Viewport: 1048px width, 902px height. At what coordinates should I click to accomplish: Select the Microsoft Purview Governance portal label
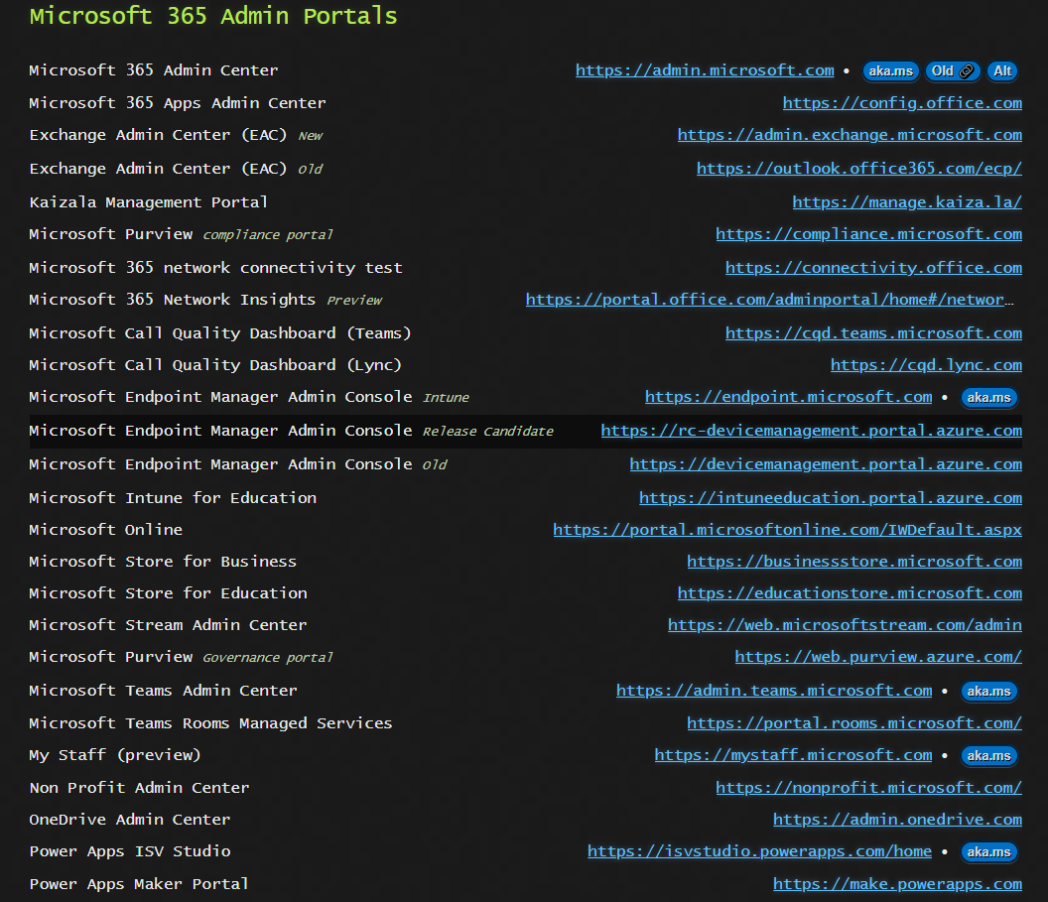(182, 657)
